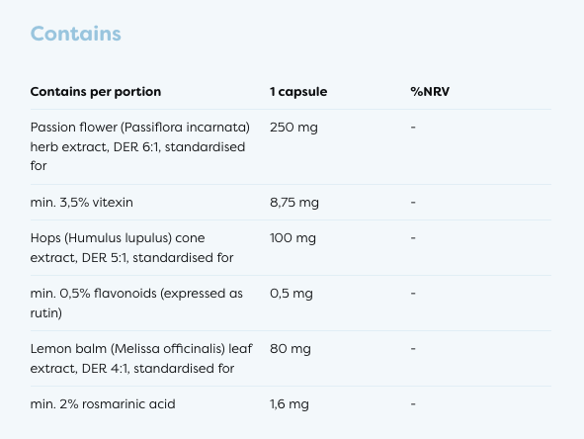
Task: Select the Hops (Humulus lupulus) cone extract text
Action: 131,248
